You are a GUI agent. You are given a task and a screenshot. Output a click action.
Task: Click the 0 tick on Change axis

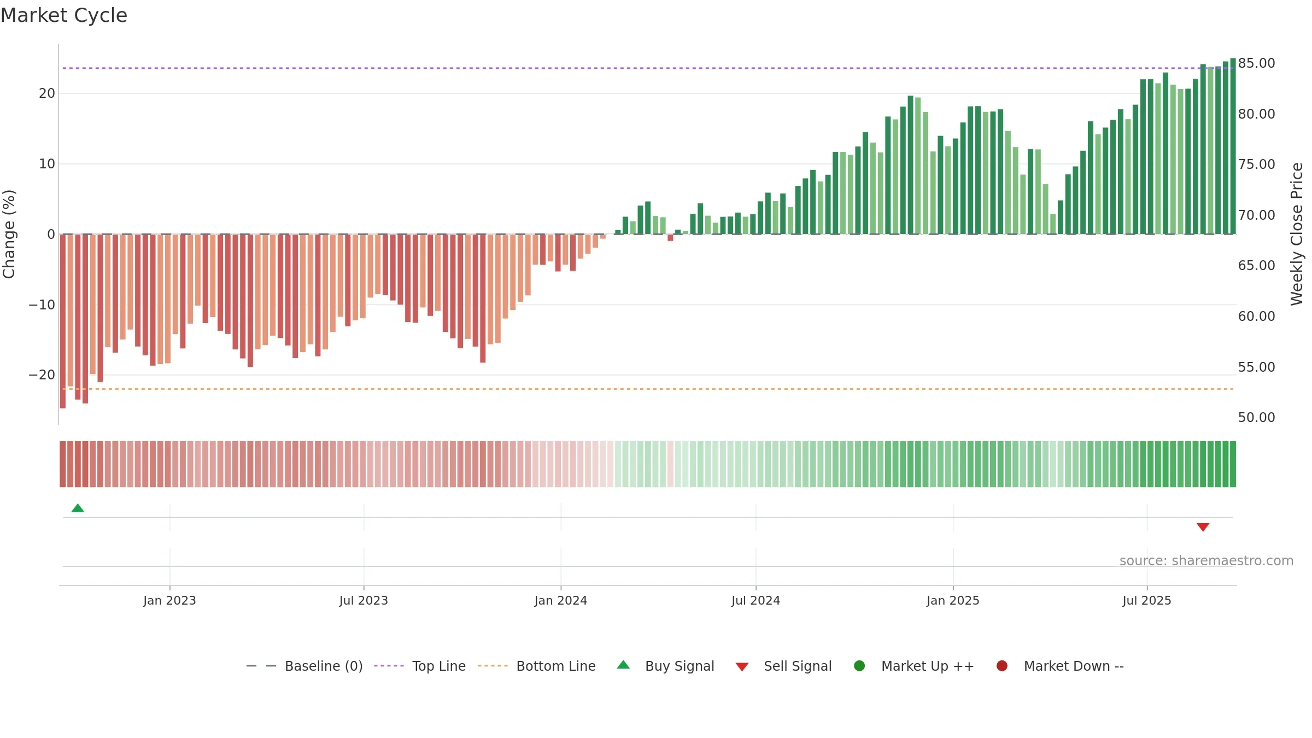coord(51,235)
